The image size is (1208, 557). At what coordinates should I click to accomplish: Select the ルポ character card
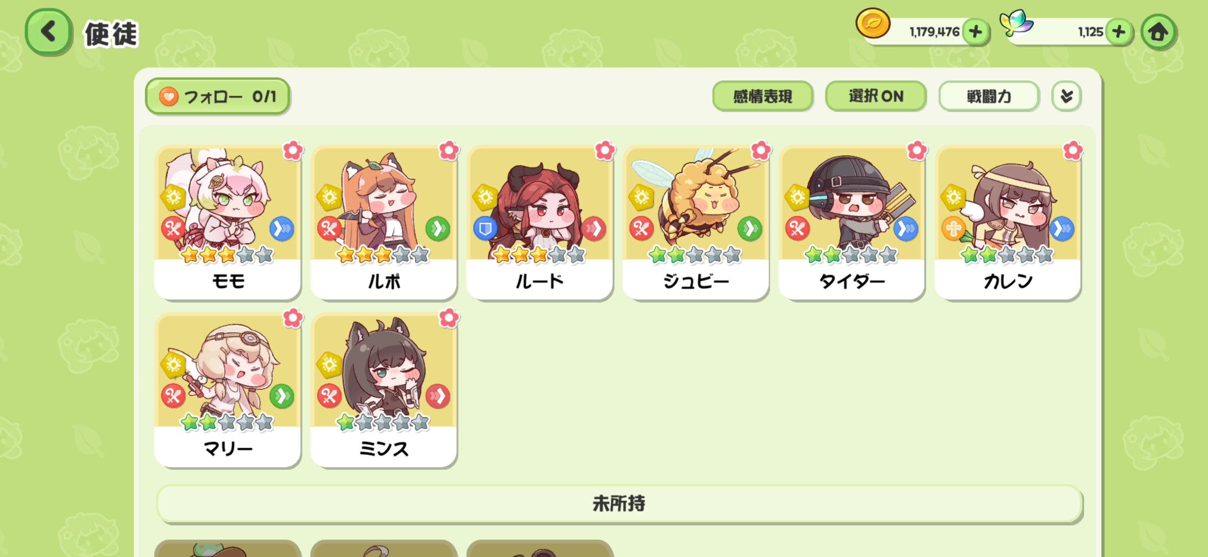(x=384, y=222)
